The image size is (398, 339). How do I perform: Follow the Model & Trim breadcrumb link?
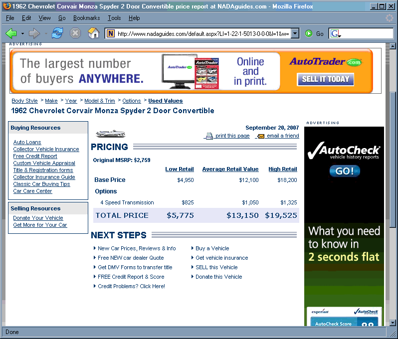pos(100,101)
